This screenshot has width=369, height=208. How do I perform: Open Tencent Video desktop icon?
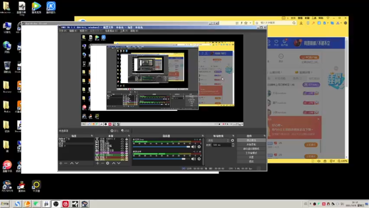(36, 6)
